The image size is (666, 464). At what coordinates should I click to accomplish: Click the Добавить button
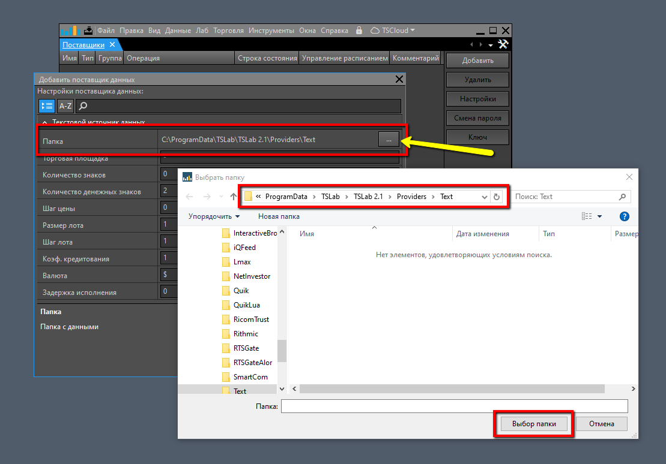click(x=477, y=61)
